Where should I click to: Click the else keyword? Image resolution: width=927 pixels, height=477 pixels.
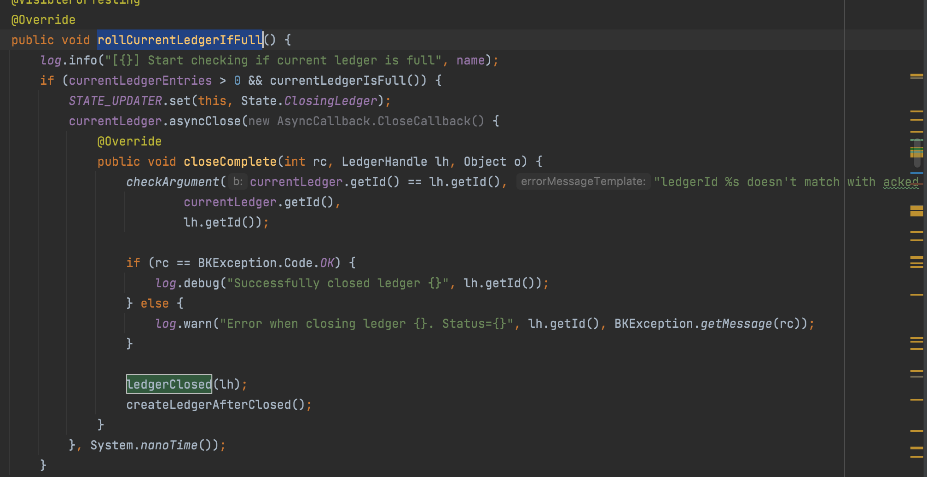pos(155,303)
